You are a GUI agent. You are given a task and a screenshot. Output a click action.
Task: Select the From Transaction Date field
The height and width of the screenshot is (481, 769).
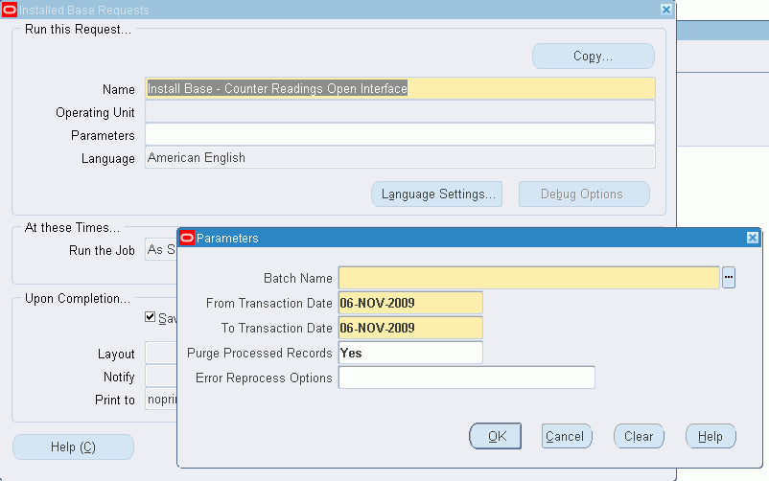(410, 303)
